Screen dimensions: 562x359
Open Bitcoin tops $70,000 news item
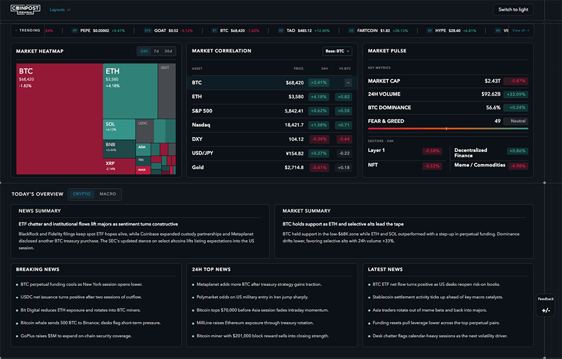(262, 310)
